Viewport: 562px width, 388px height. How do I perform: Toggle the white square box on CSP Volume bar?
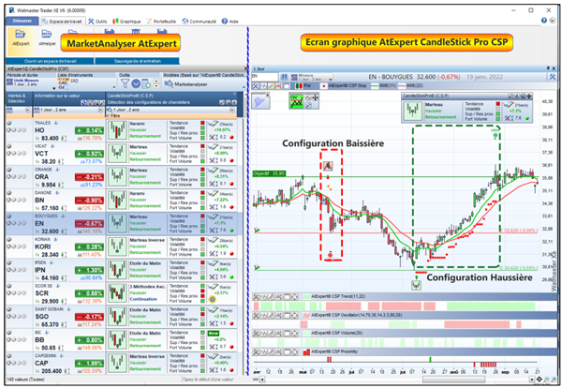[287, 333]
